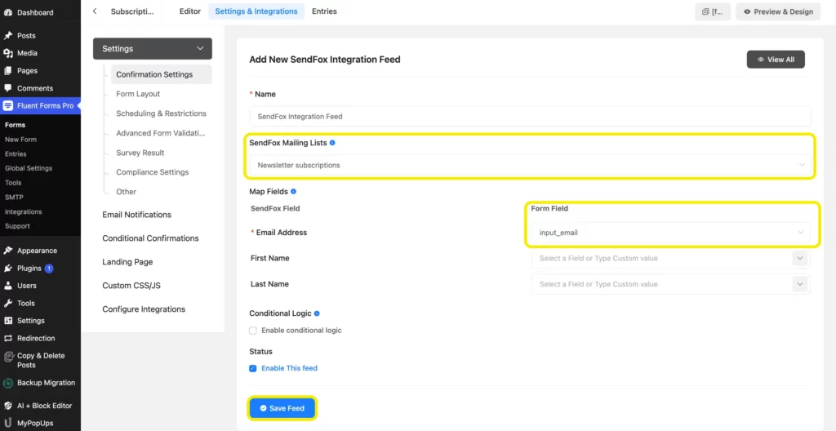Open Scheduling & Restrictions settings
Viewport: 836px width, 431px height.
(161, 113)
